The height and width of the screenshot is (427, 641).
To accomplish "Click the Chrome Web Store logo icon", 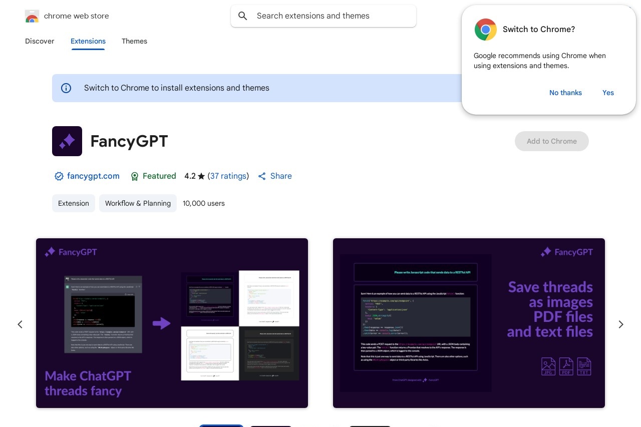I will [x=32, y=16].
